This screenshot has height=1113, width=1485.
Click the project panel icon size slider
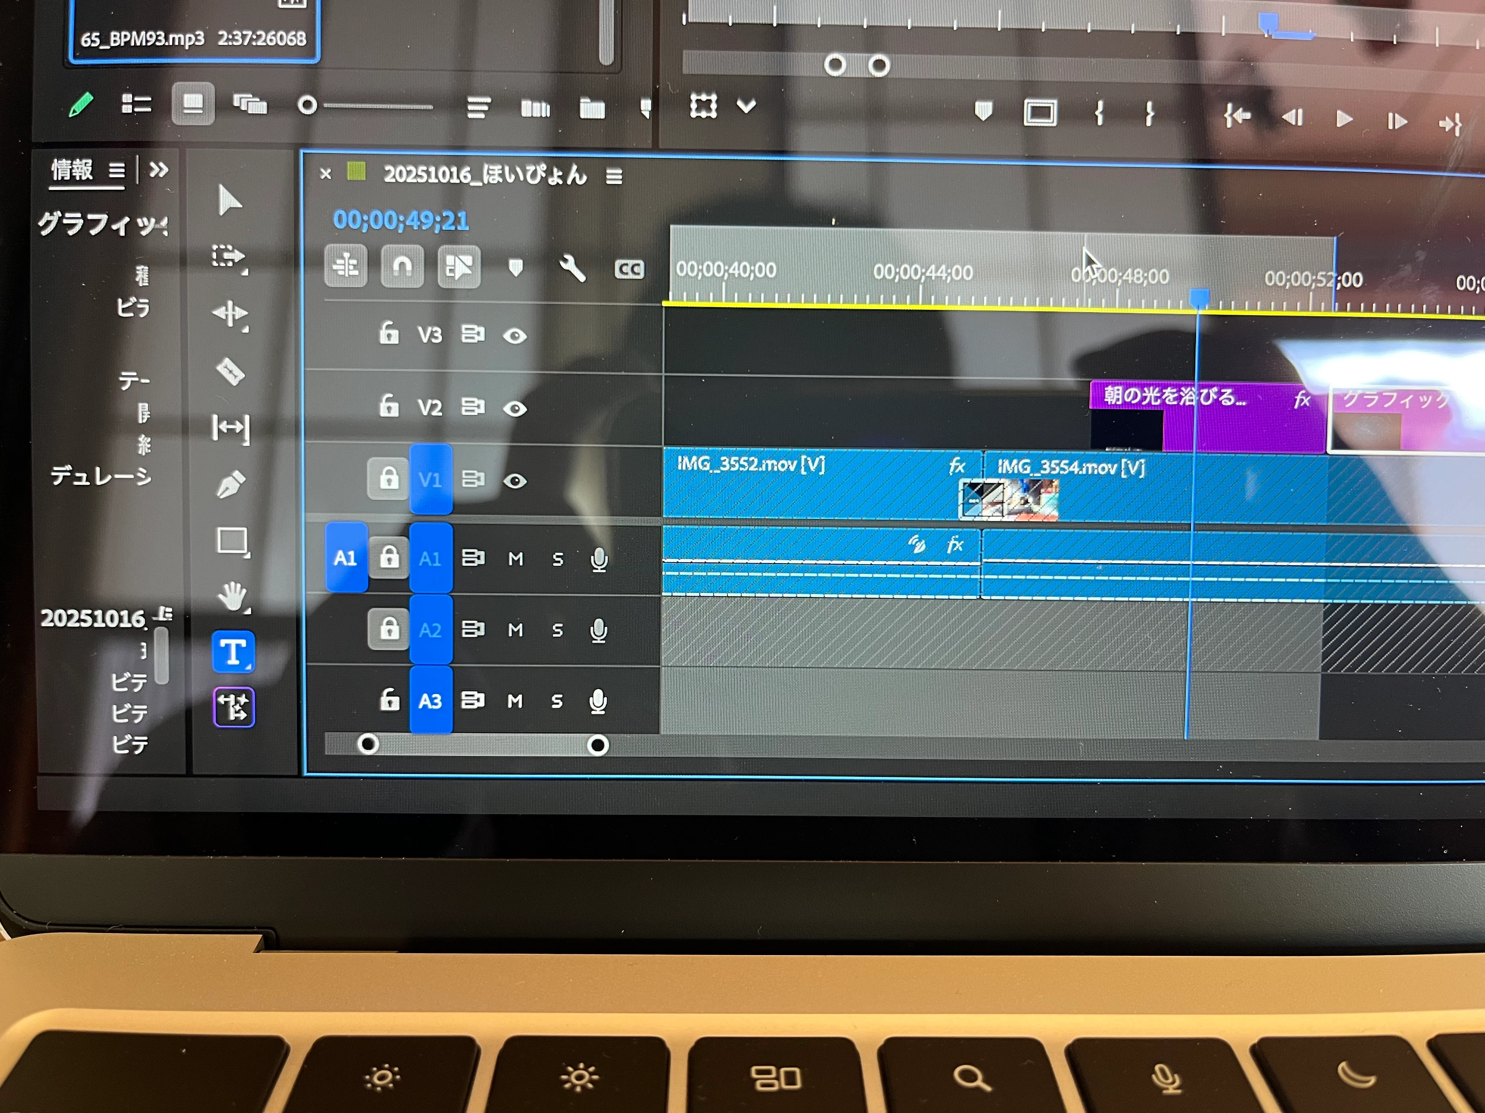tap(308, 105)
